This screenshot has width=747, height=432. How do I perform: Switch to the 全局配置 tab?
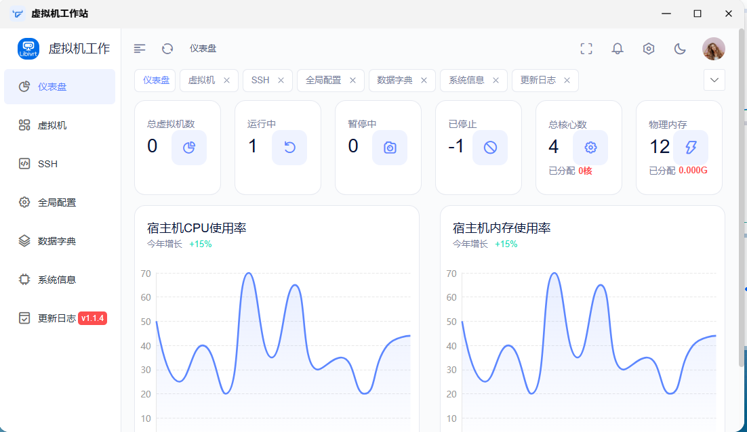click(323, 81)
